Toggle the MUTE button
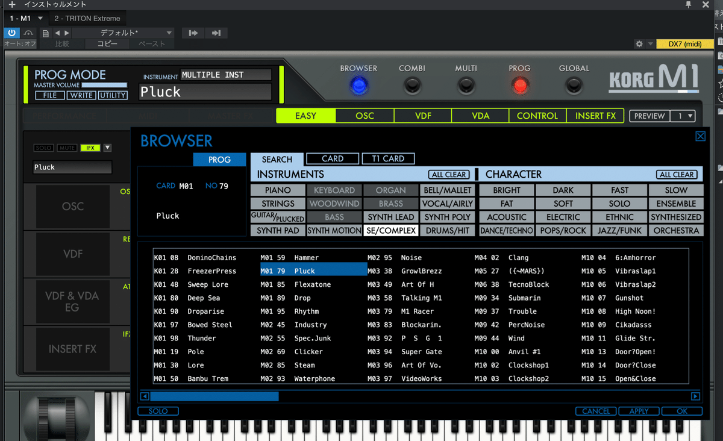This screenshot has height=441, width=723. point(67,148)
